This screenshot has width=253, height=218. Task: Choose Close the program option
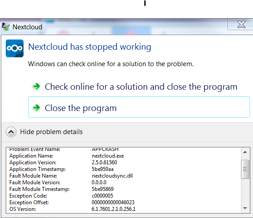[139, 107]
